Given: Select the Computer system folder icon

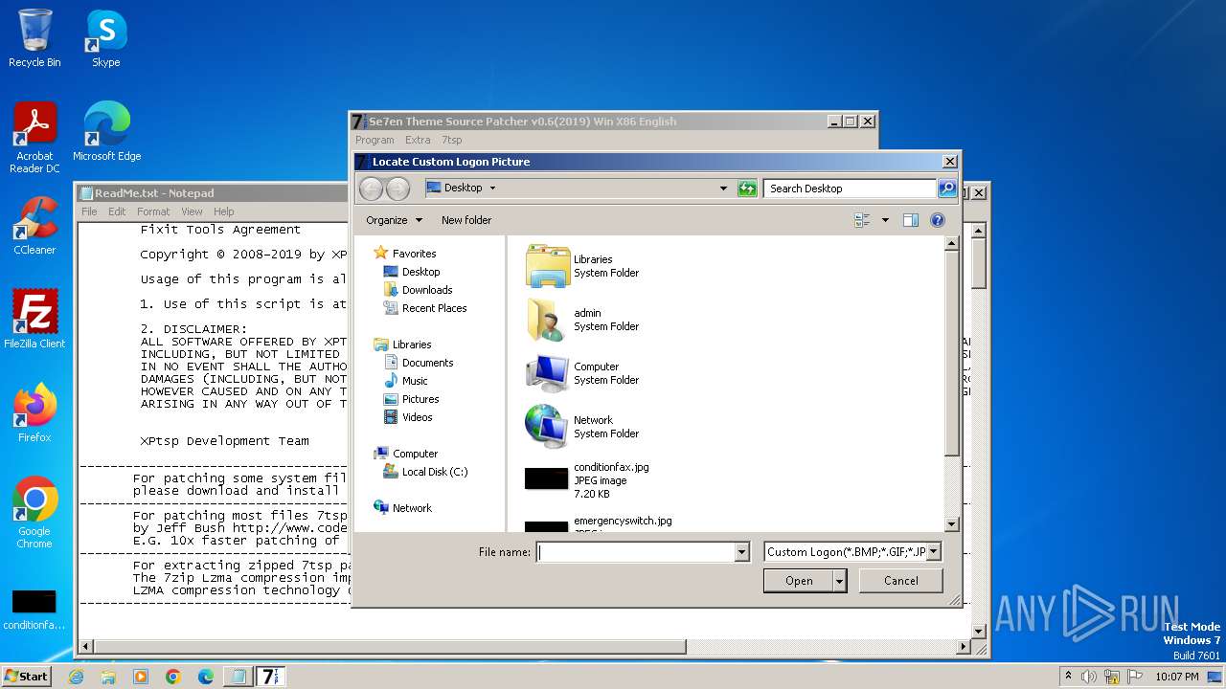Looking at the screenshot, I should coord(548,373).
